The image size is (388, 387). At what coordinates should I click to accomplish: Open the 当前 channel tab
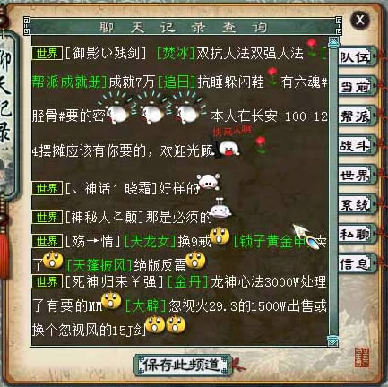point(356,87)
